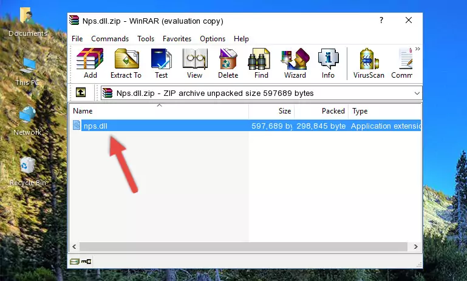Click the horizontal scrollbar left arrow

click(x=75, y=247)
